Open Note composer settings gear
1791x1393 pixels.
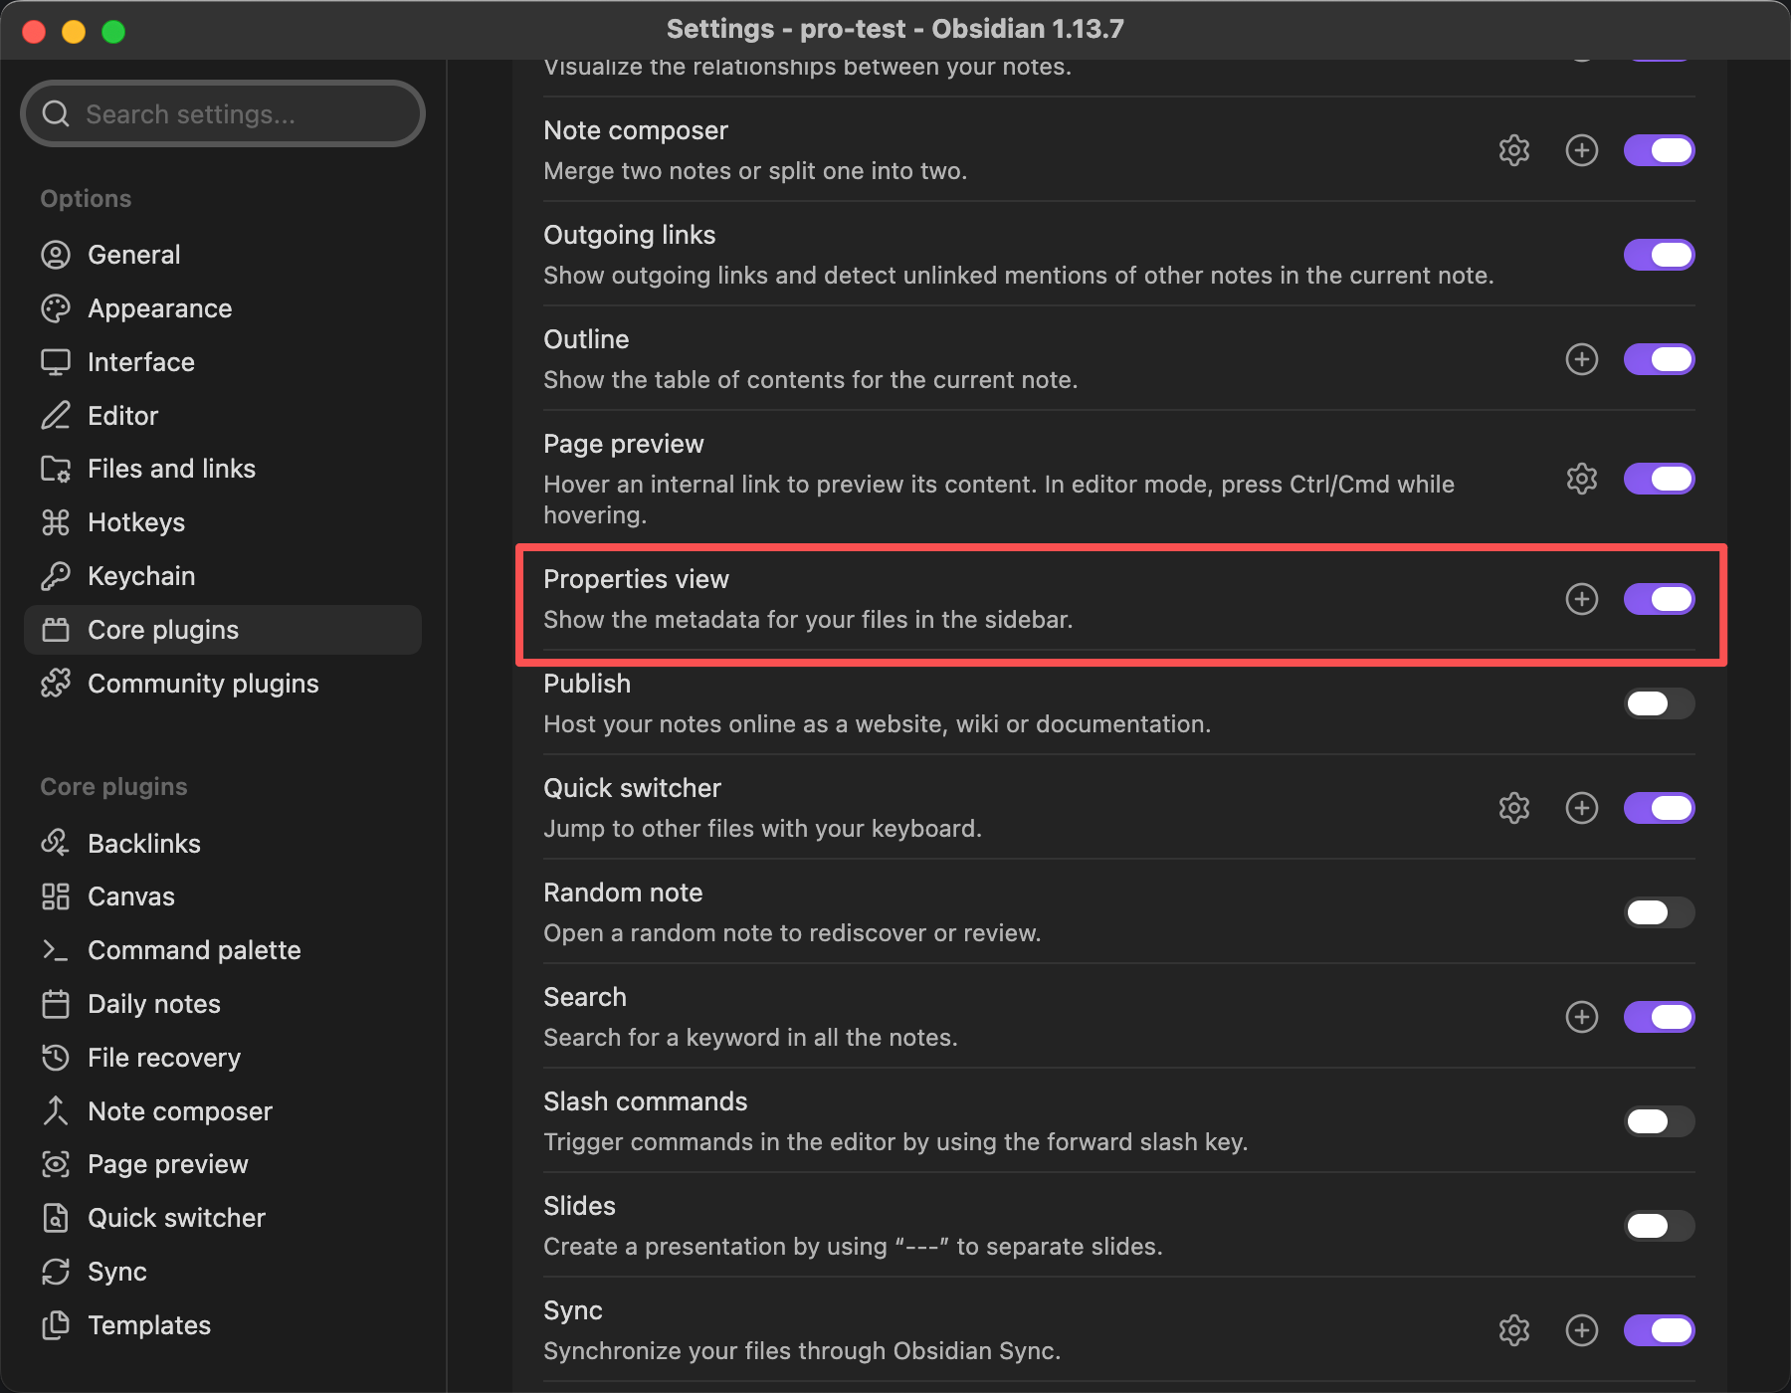click(x=1513, y=150)
